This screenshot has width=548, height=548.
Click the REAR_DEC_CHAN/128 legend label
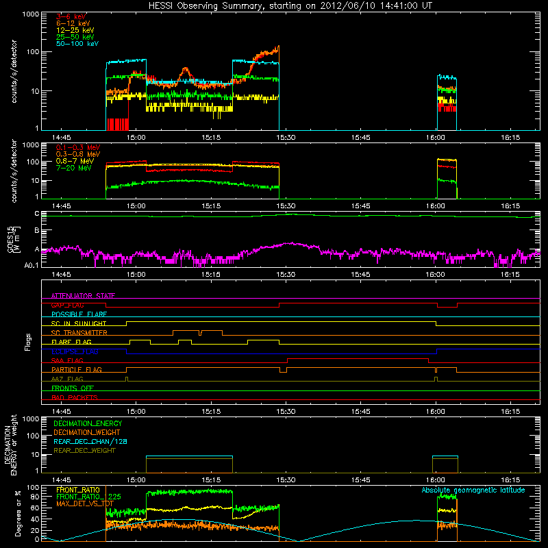point(90,441)
